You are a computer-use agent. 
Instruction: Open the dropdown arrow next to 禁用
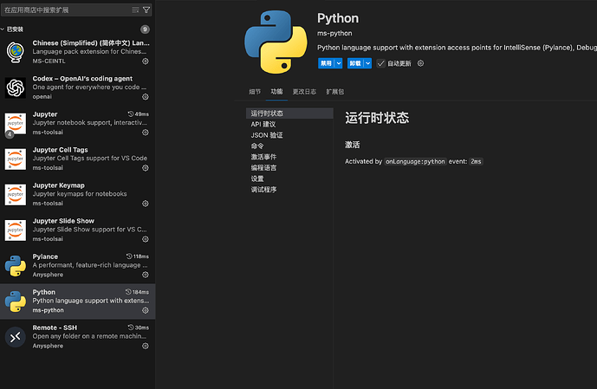click(339, 63)
